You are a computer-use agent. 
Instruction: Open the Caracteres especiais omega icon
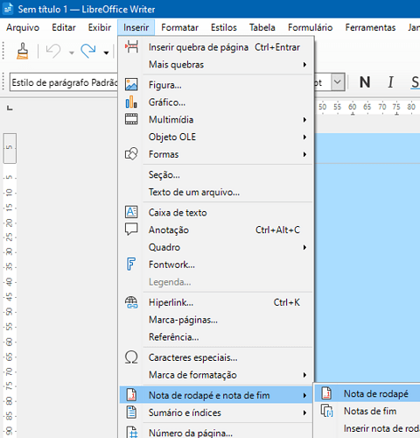(131, 357)
